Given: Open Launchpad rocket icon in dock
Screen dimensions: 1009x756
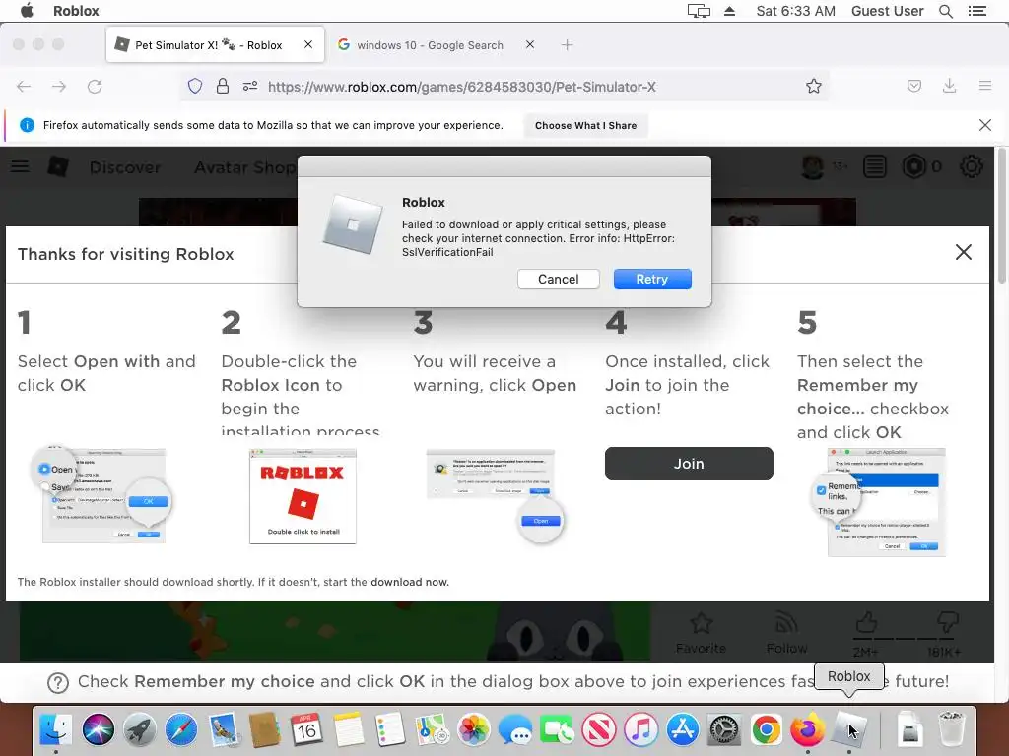Looking at the screenshot, I should click(140, 729).
